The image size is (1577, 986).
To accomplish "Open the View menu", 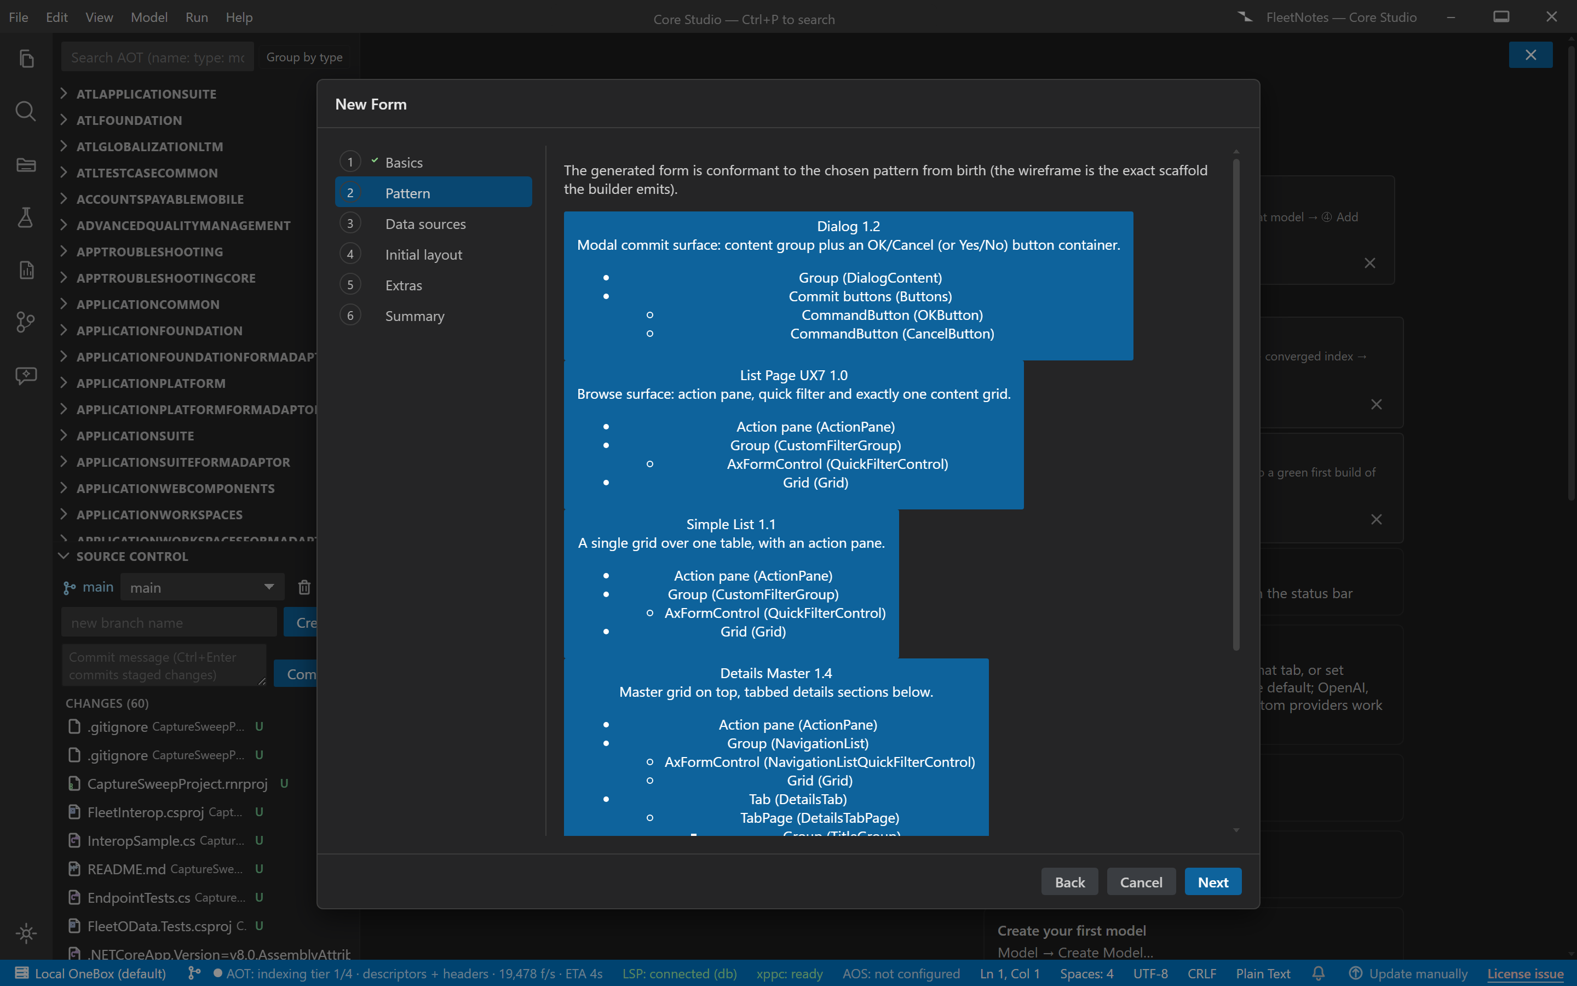I will click(x=99, y=17).
